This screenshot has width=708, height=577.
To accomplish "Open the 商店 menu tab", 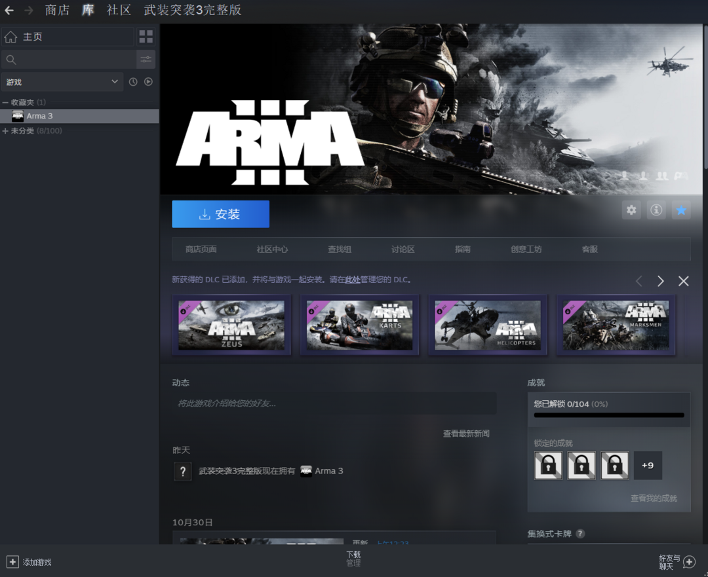I will coord(57,10).
